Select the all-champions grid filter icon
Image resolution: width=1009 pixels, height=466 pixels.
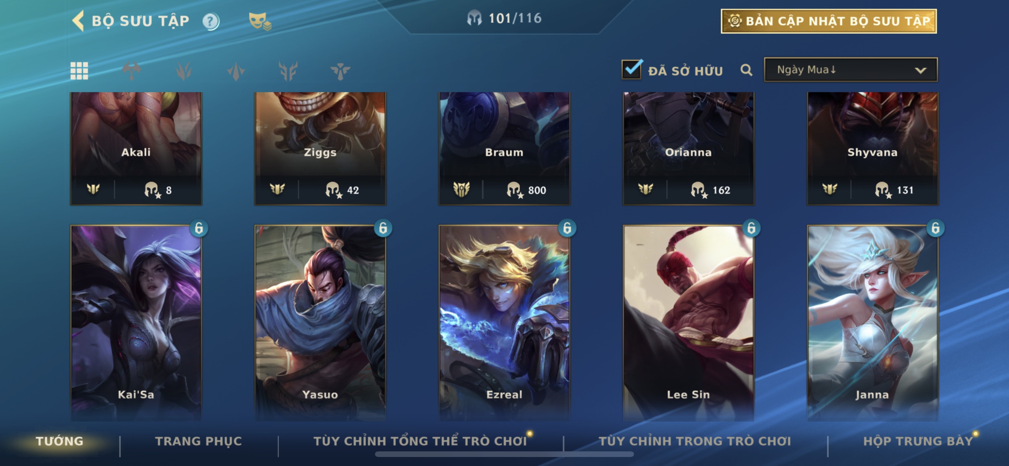79,71
